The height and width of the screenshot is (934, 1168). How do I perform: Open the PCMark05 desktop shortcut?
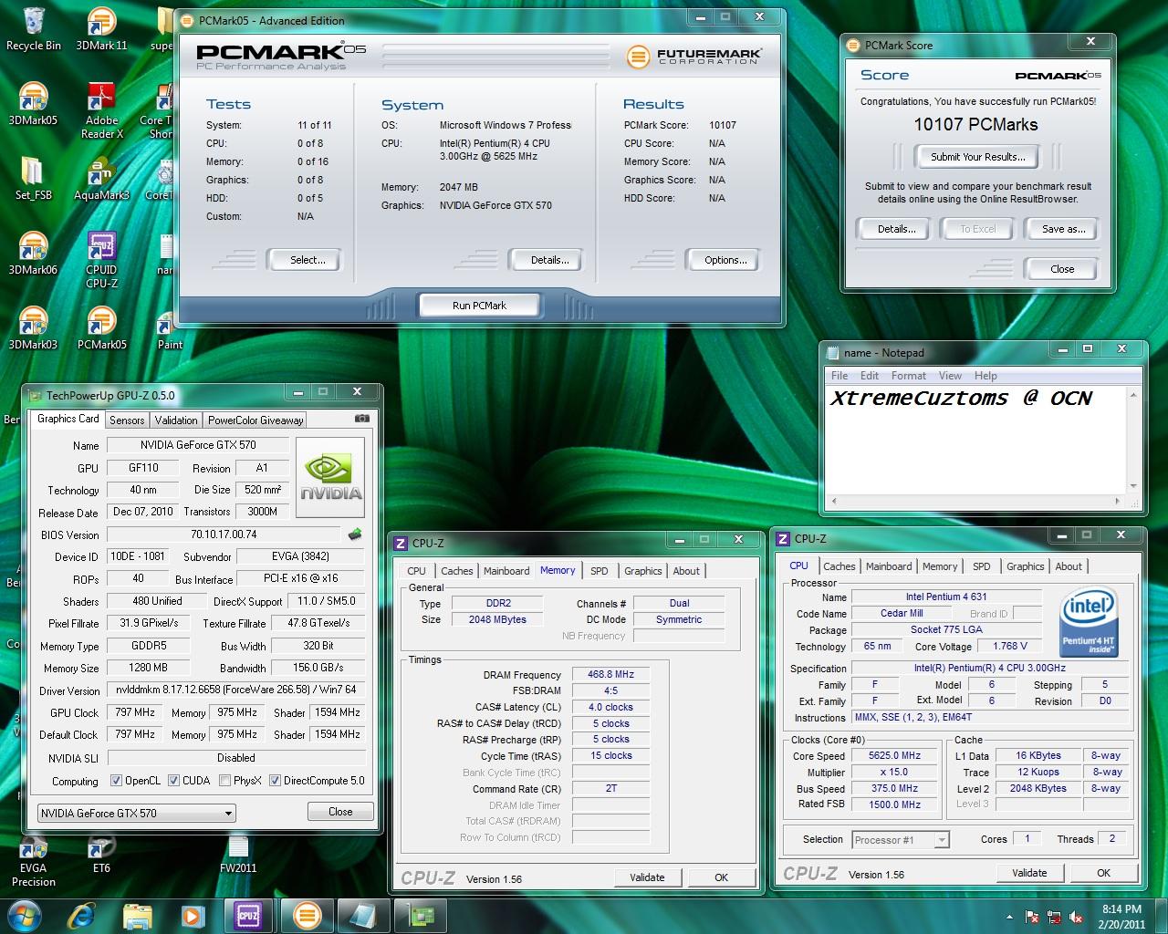tap(101, 328)
